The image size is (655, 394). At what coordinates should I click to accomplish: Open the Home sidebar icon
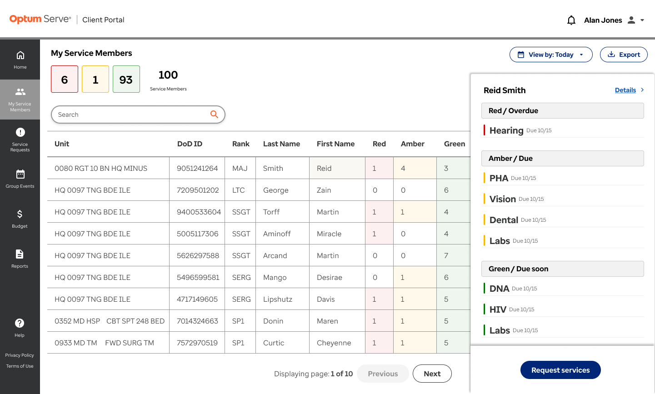[x=20, y=55]
